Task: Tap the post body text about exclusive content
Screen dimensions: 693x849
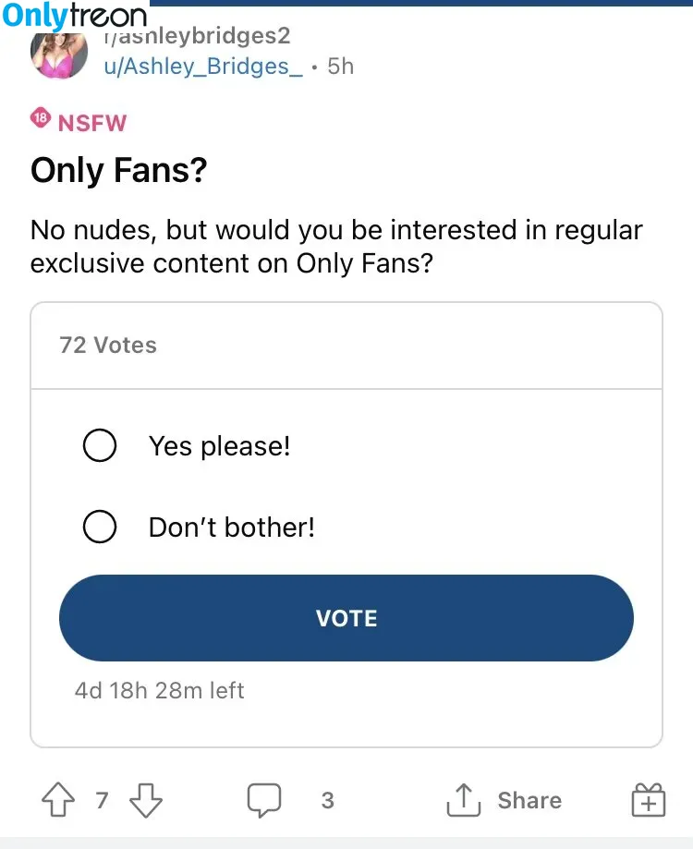Action: click(x=336, y=247)
